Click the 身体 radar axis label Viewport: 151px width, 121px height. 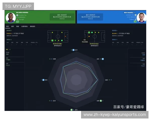[98, 59]
